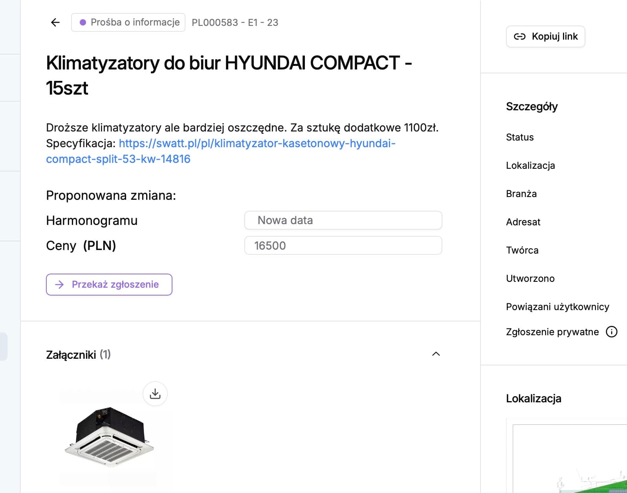Collapse the Załączniki section chevron
The width and height of the screenshot is (627, 493).
436,354
